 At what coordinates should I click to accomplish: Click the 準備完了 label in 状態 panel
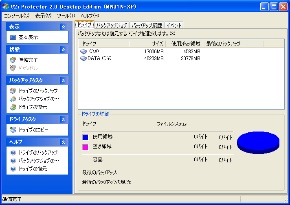28,60
